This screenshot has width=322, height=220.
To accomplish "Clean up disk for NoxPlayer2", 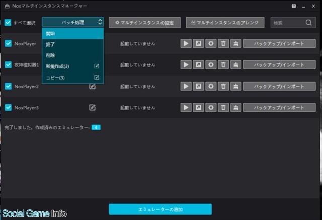I will pos(236,86).
